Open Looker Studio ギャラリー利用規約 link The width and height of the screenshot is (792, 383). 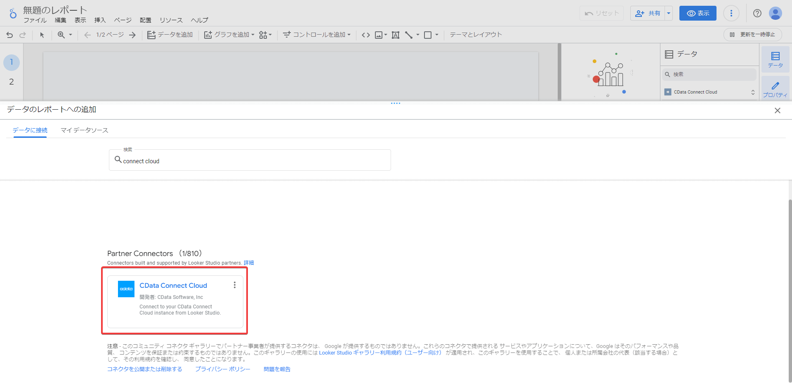[x=380, y=353]
